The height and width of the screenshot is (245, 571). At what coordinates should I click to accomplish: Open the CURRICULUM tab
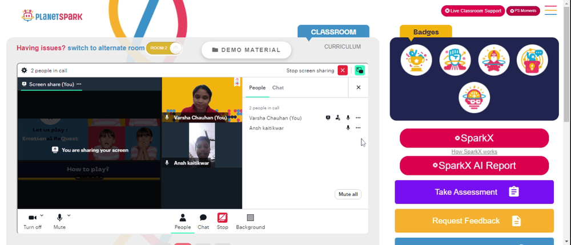coord(343,47)
